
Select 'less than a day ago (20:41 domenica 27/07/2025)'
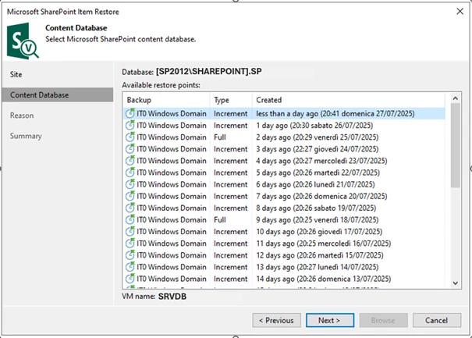[x=335, y=113]
